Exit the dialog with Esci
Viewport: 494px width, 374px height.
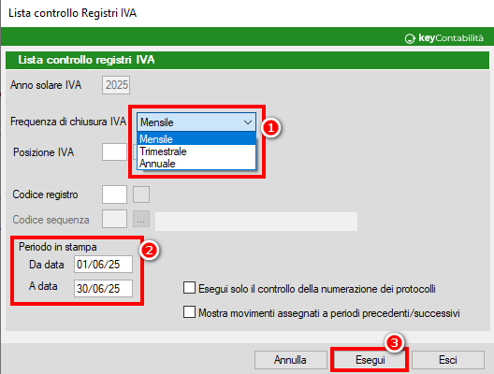pyautogui.click(x=448, y=360)
